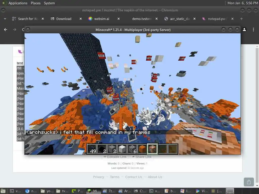Click the Last Updated text
Viewport: 259px width, 194px height.
(x=127, y=168)
